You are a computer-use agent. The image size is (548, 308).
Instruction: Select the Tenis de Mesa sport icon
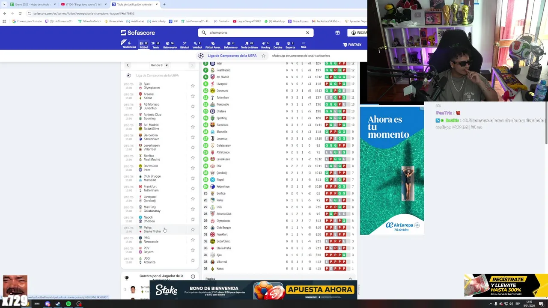pyautogui.click(x=249, y=45)
